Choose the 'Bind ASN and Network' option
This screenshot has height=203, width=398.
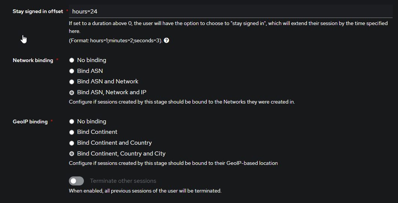pyautogui.click(x=72, y=81)
